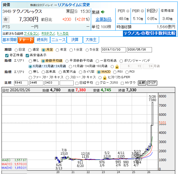
Task: Open the チャート tab
Action: (x=26, y=40)
